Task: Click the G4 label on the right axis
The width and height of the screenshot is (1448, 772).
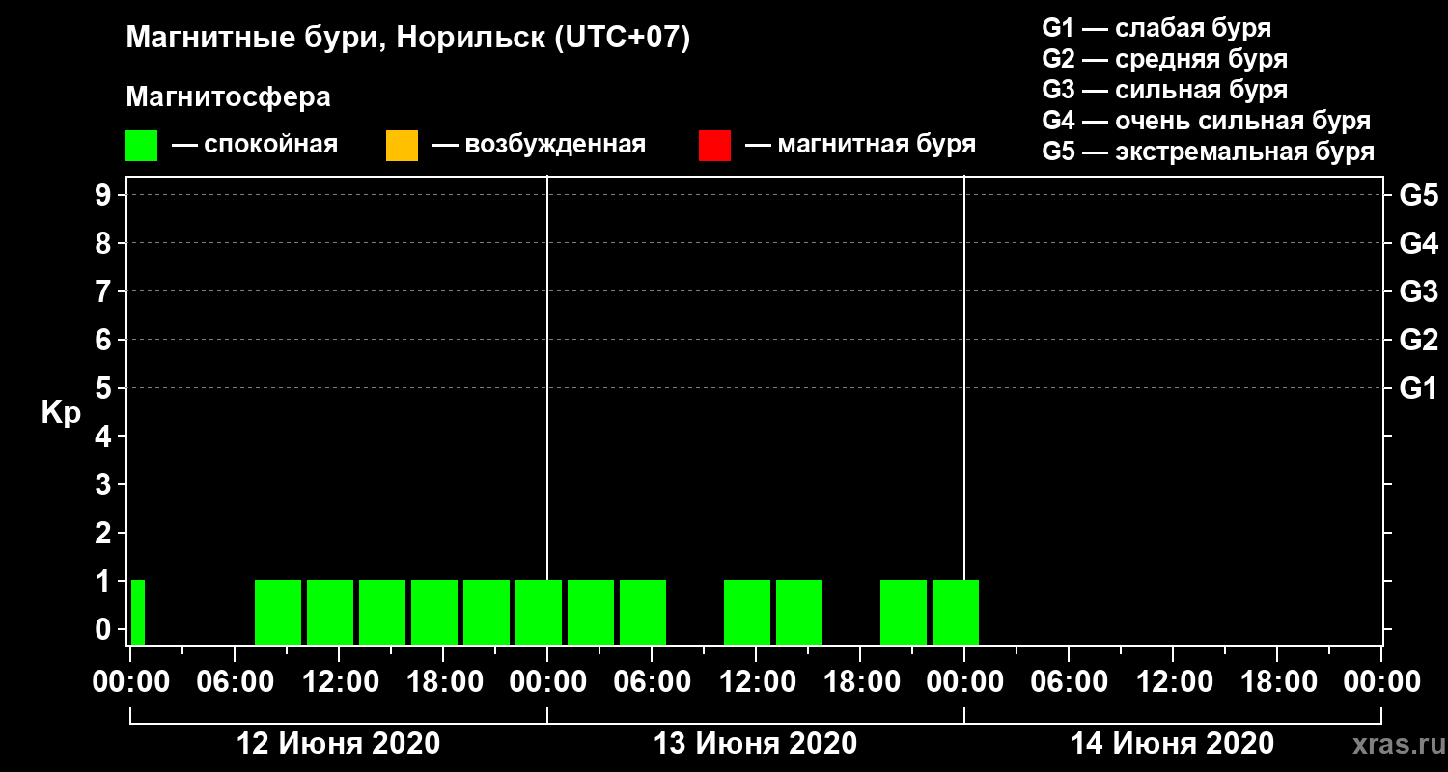Action: click(x=1419, y=243)
